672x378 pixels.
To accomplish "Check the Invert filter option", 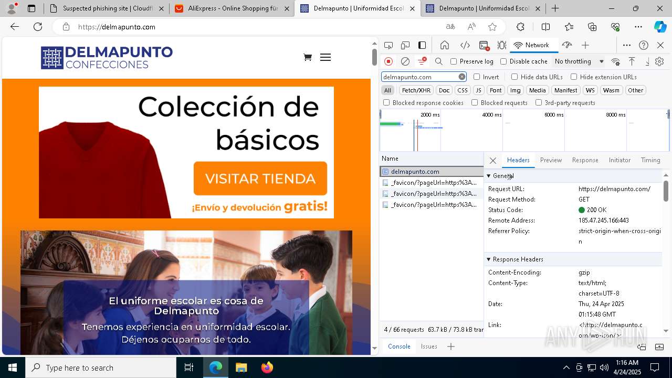I will click(477, 77).
